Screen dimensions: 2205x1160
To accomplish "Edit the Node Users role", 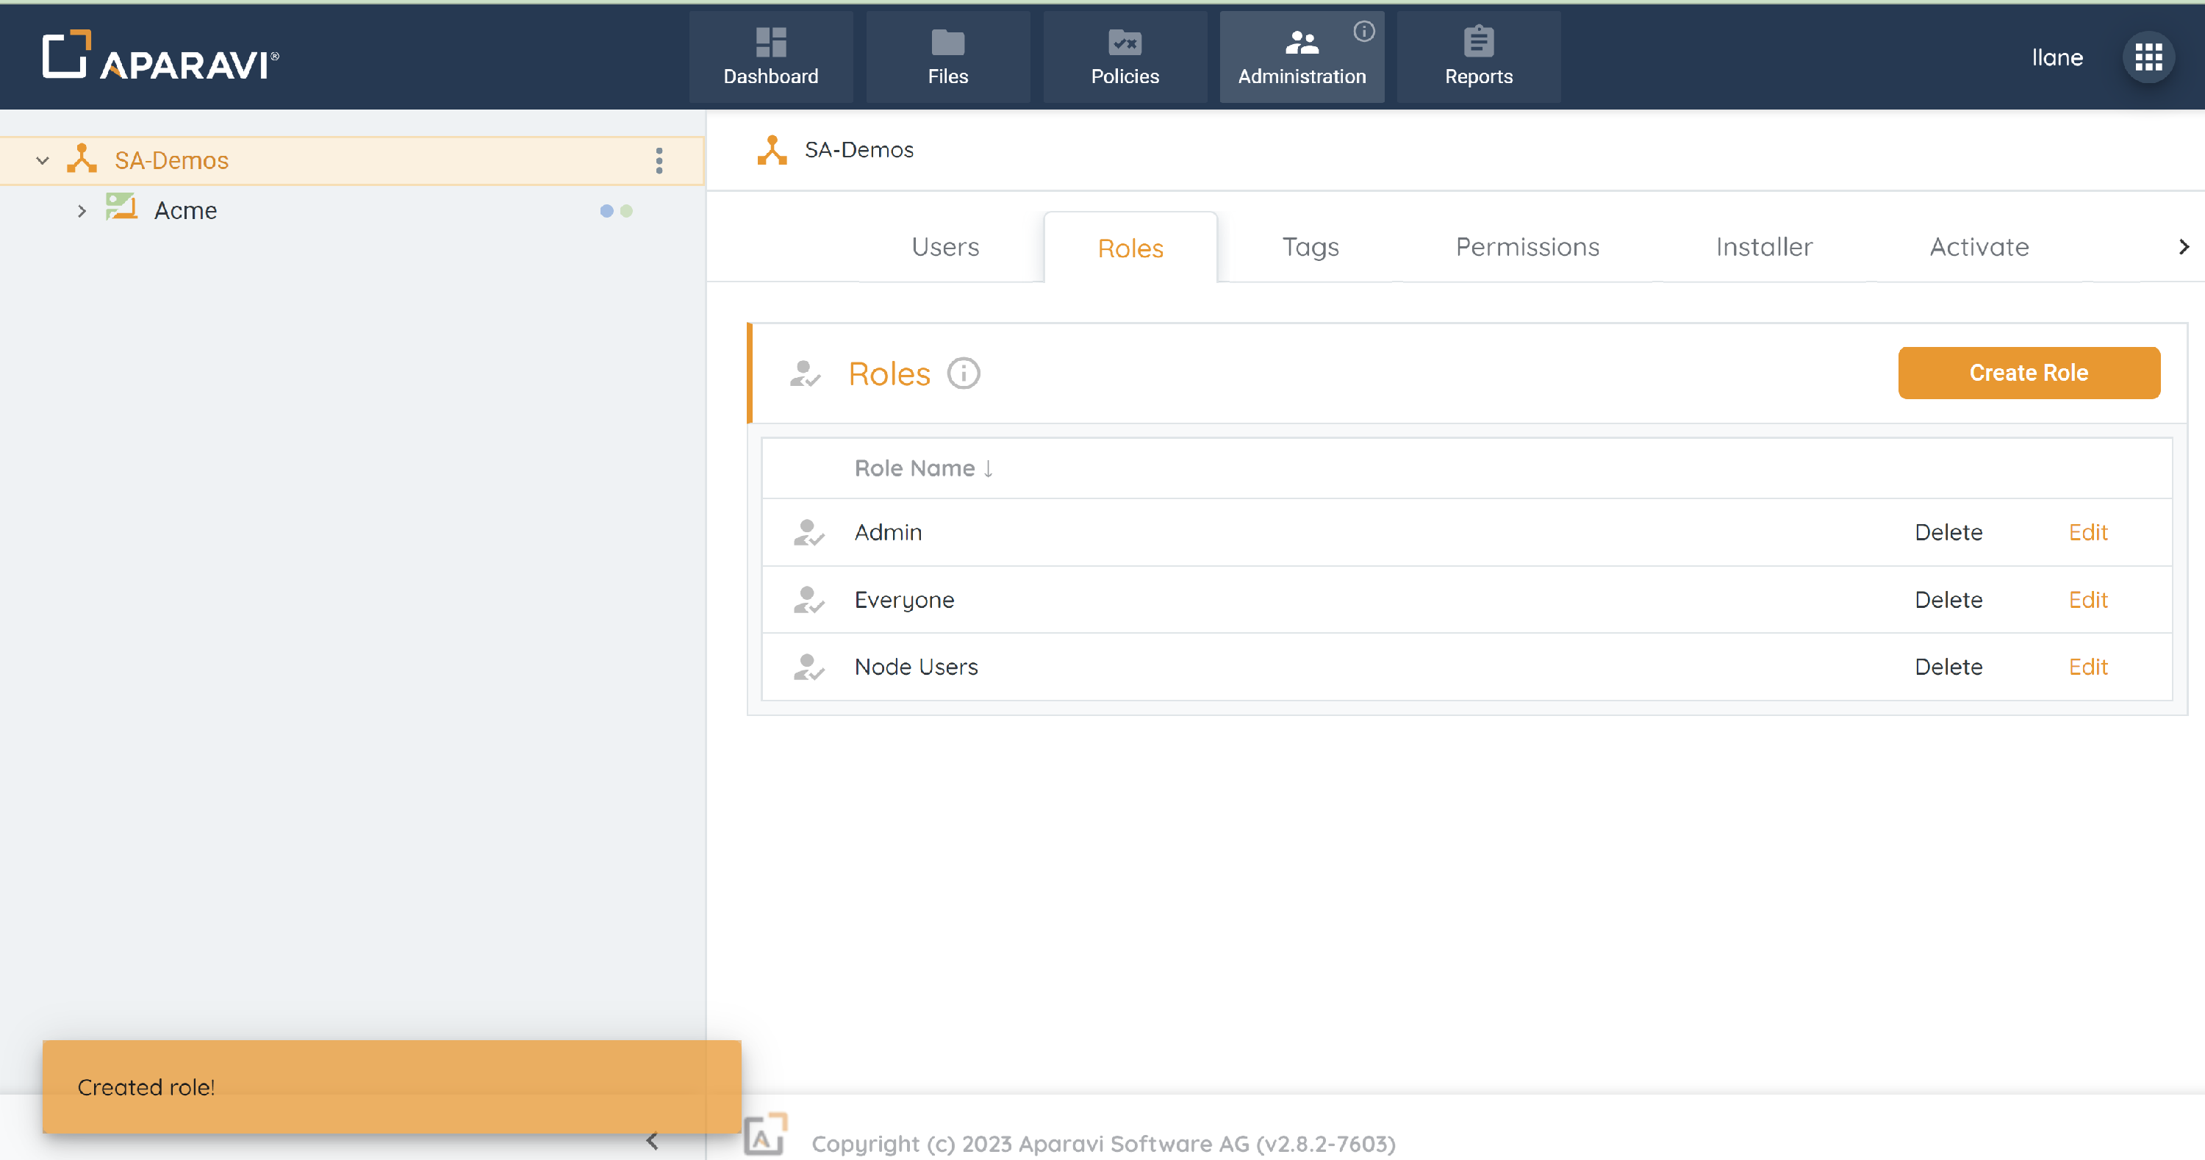I will point(2087,667).
